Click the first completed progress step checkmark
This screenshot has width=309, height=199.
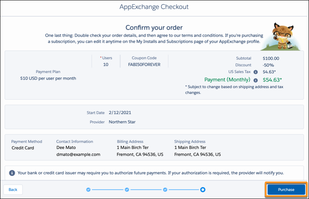click(88, 189)
